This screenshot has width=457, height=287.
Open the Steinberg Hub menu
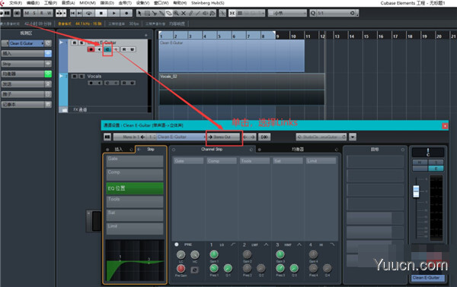tap(208, 3)
